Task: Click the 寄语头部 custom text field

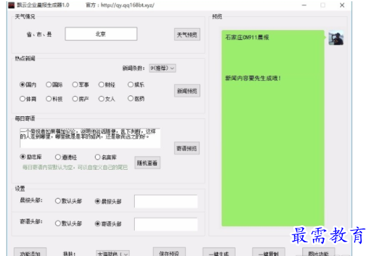Action: point(166,224)
